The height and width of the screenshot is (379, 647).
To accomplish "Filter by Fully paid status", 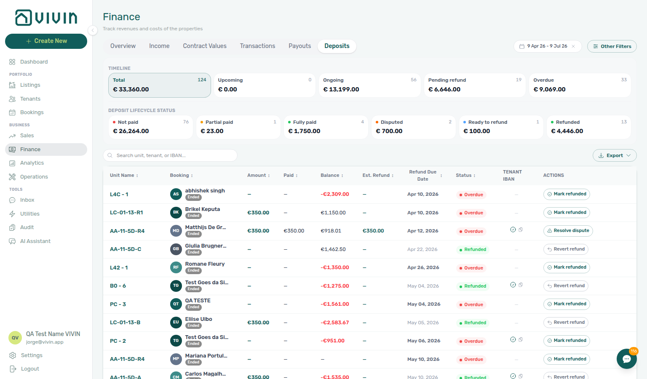I will click(x=326, y=127).
